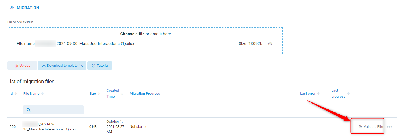Click Validate File for row 200
The height and width of the screenshot is (138, 406).
pyautogui.click(x=371, y=127)
